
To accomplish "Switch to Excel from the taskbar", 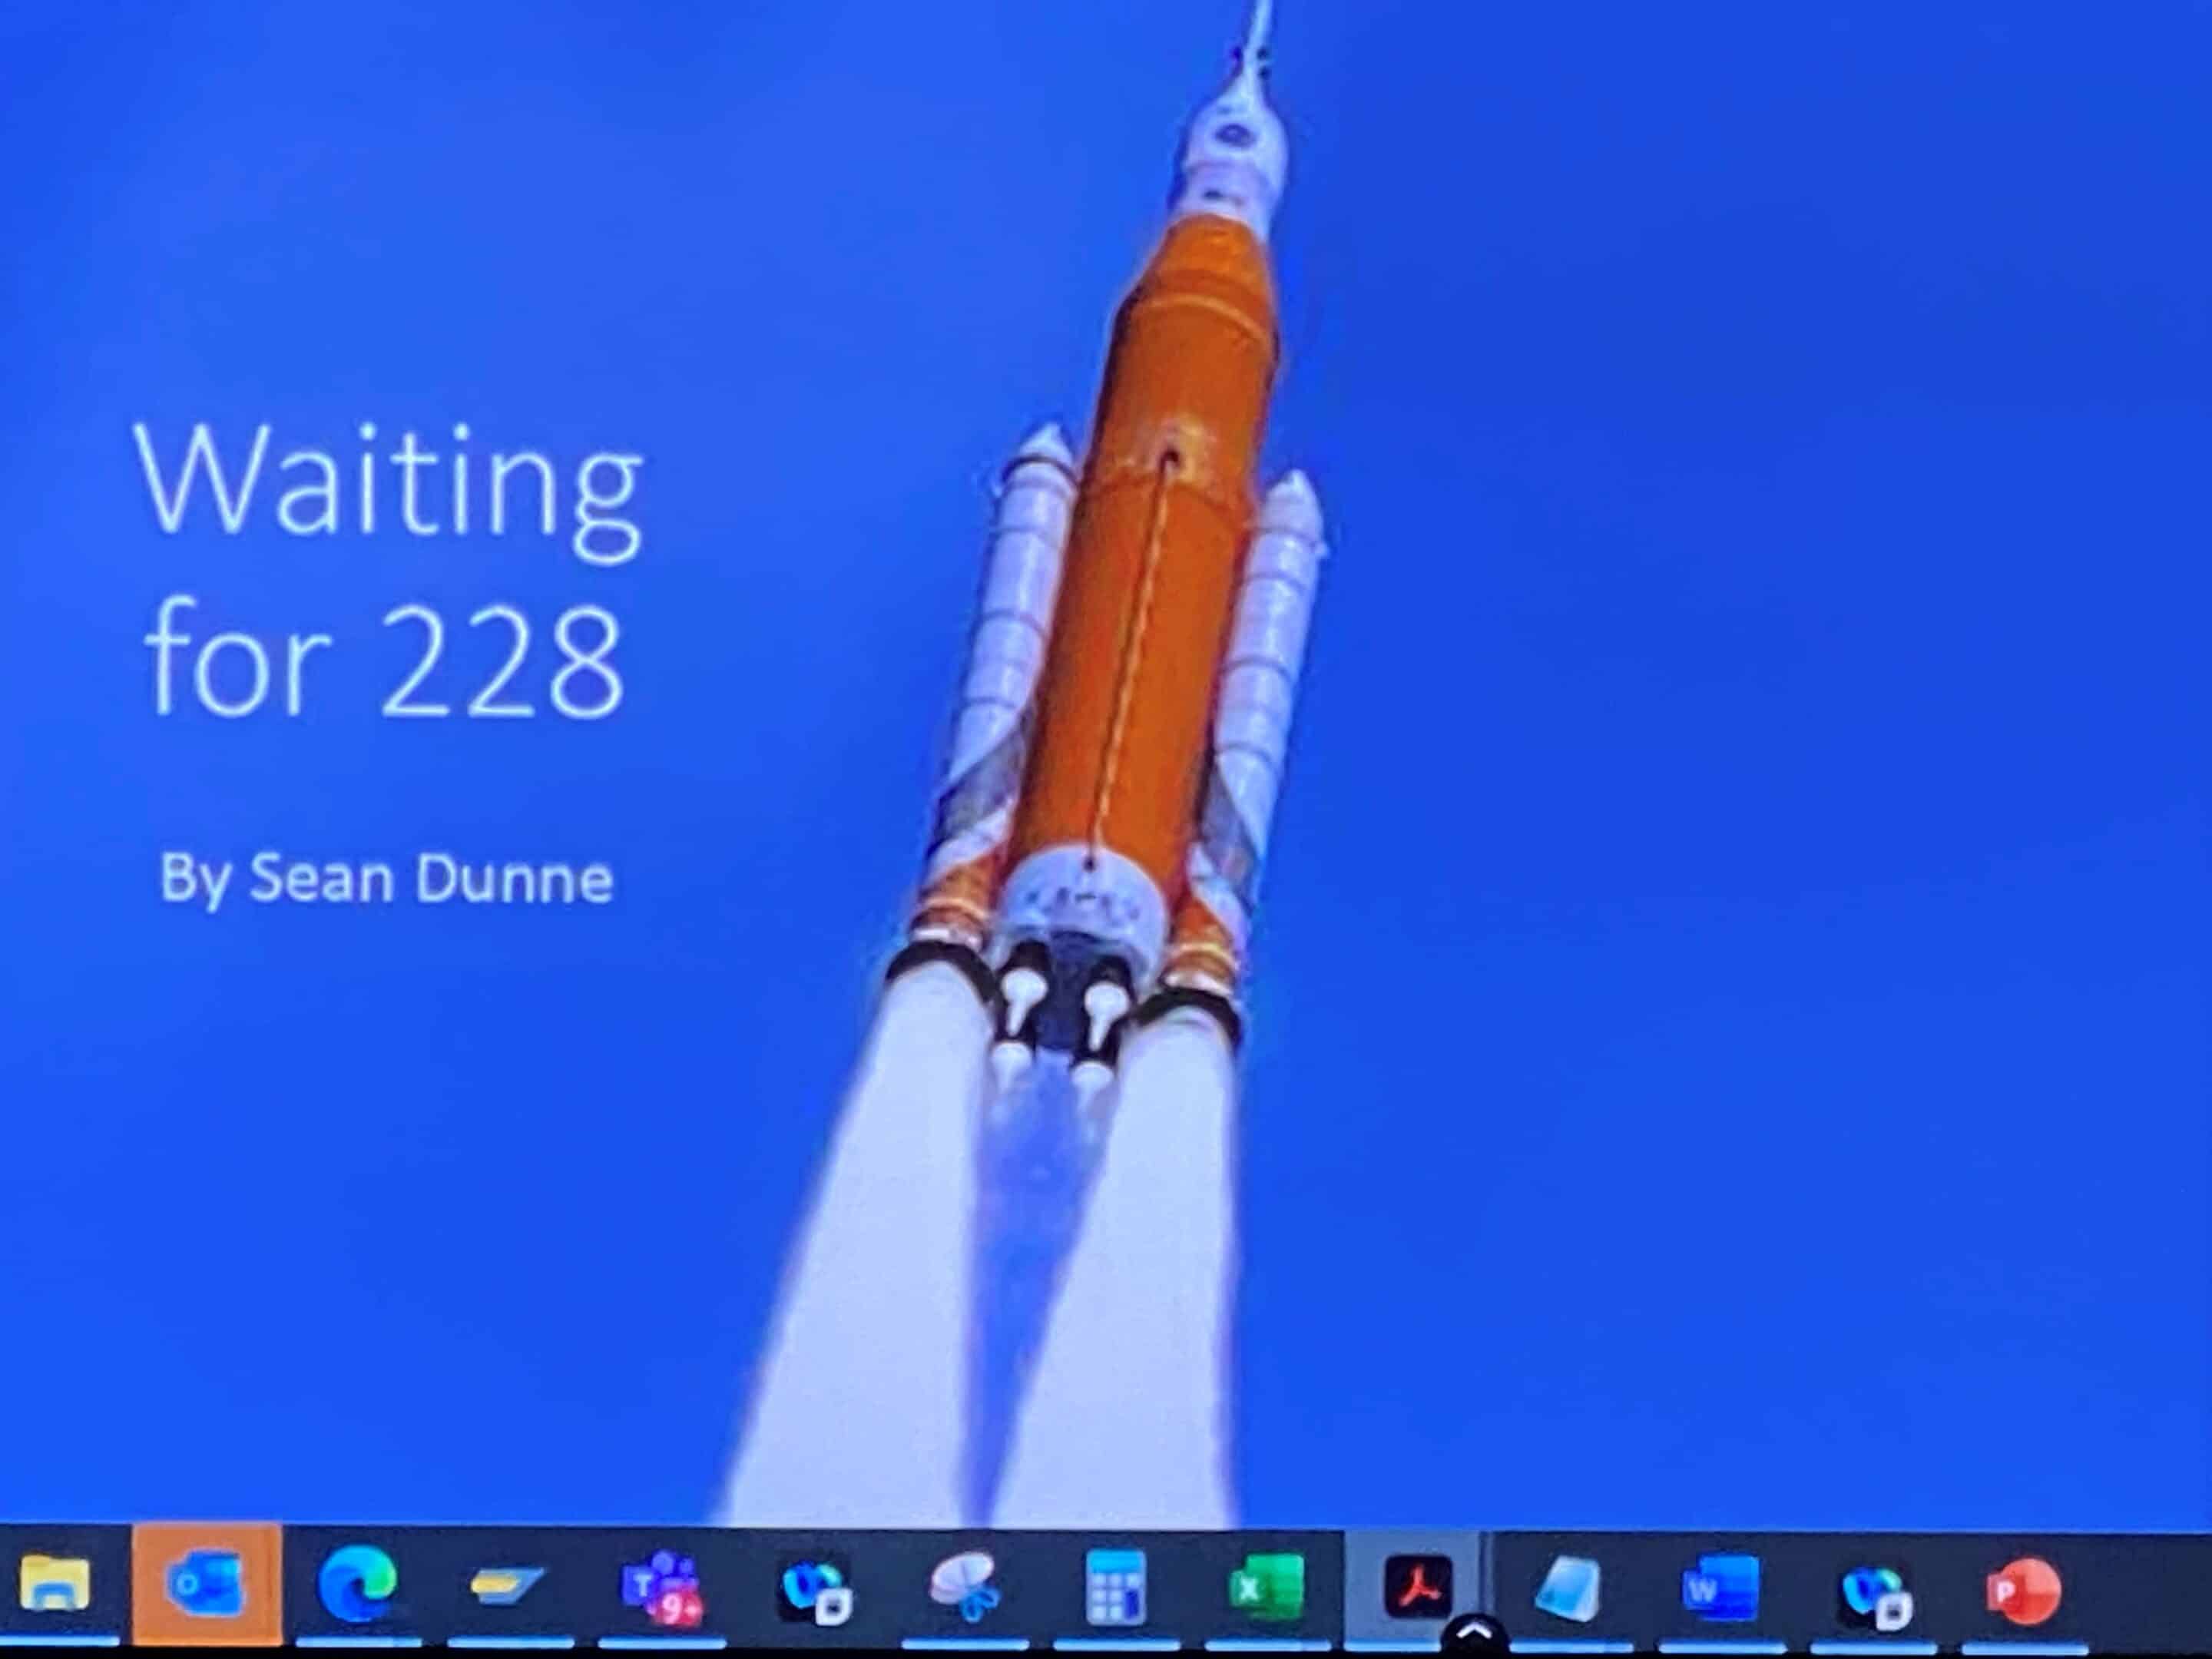I will [x=1266, y=1587].
